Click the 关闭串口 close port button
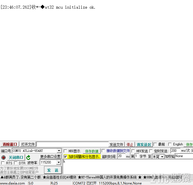The width and height of the screenshot is (193, 185). click(x=16, y=157)
